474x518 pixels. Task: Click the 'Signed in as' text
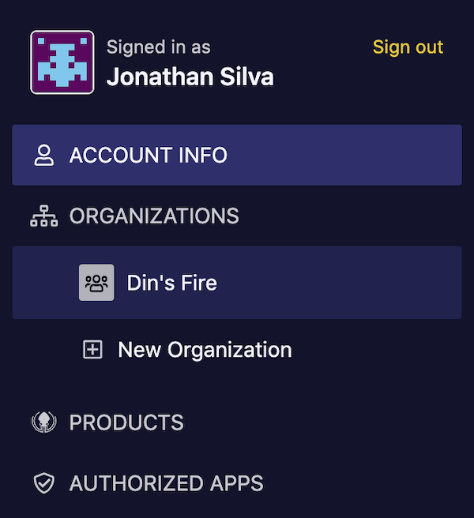(158, 47)
